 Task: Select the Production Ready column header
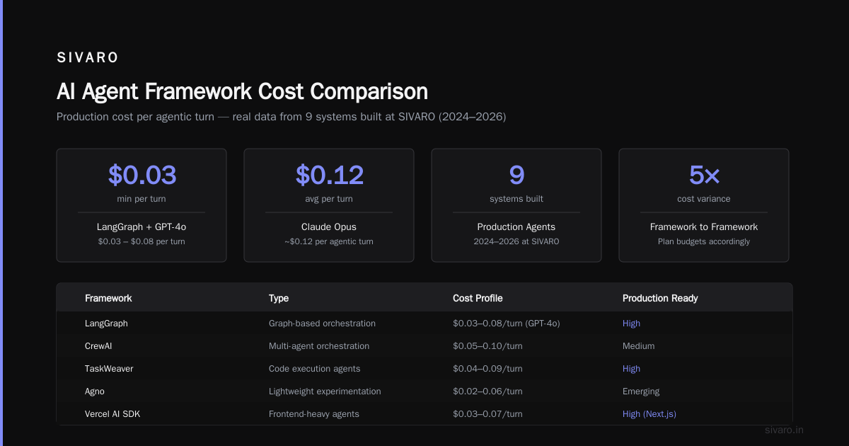[660, 298]
